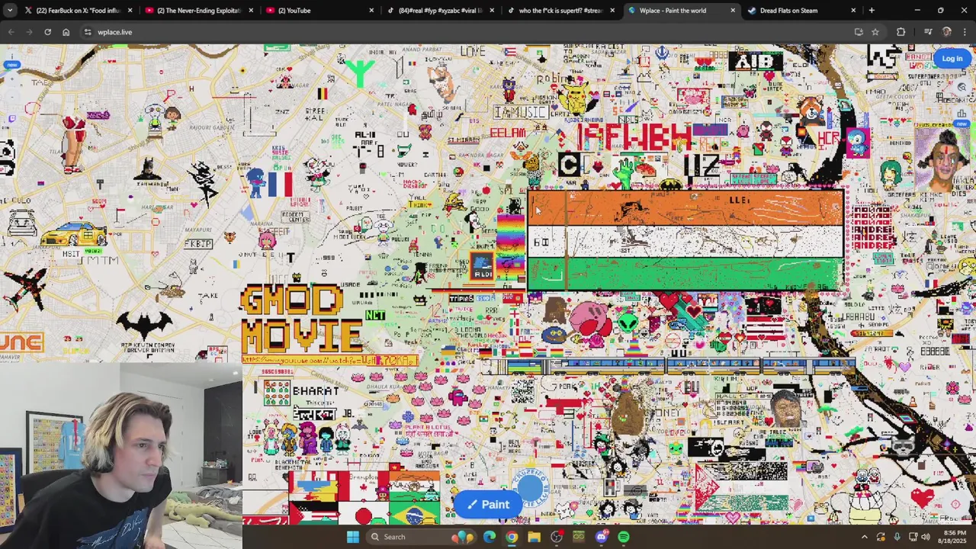Open the Wplace leaderboard bar-chart icon

tap(962, 114)
